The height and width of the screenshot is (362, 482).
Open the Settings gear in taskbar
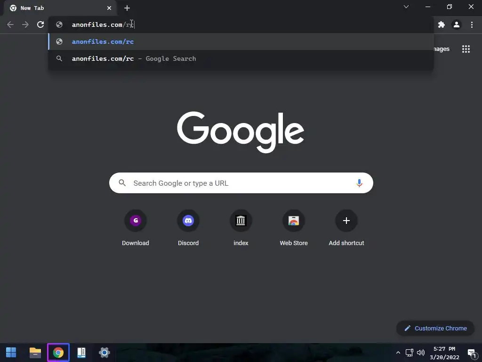click(x=104, y=353)
